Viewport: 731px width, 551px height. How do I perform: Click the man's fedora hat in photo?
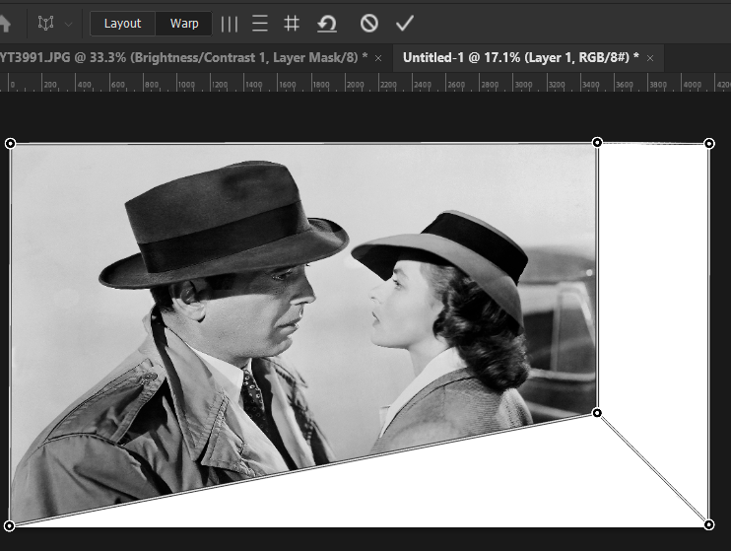pyautogui.click(x=224, y=224)
